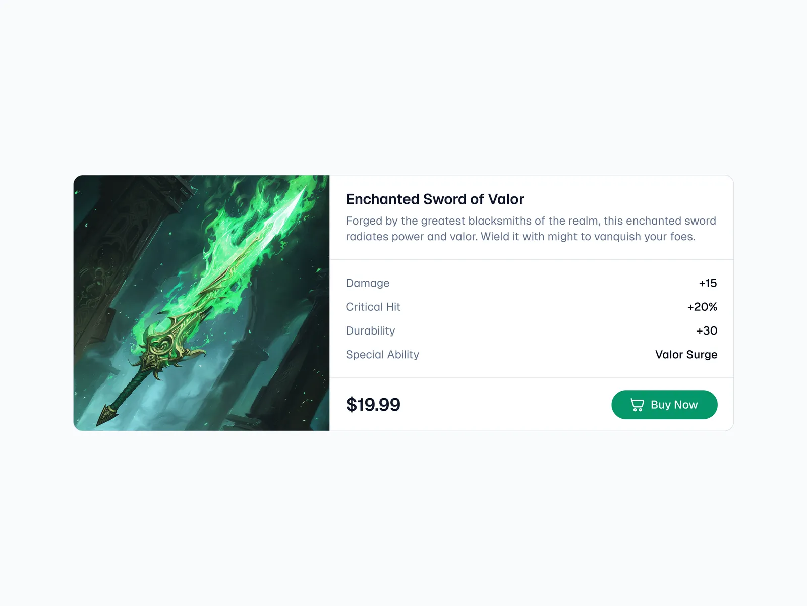Image resolution: width=807 pixels, height=606 pixels.
Task: Open the flaming green sword product image
Action: click(x=201, y=303)
